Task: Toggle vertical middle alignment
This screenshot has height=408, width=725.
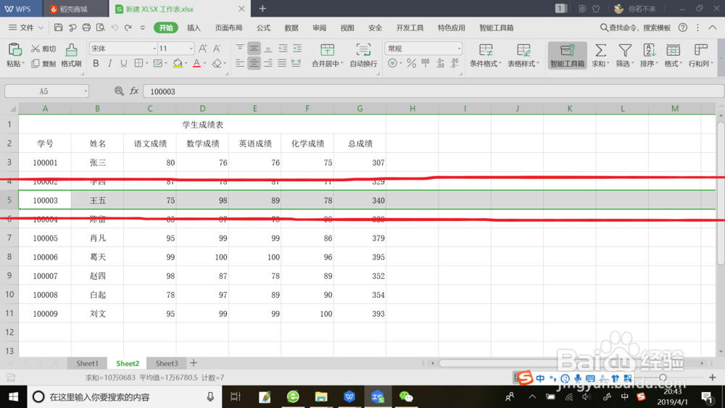Action: coord(254,49)
